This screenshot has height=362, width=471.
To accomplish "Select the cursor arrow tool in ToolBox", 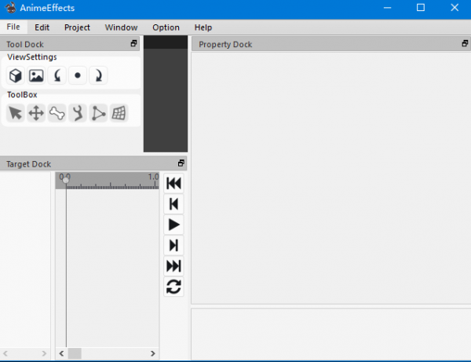I will pos(16,113).
